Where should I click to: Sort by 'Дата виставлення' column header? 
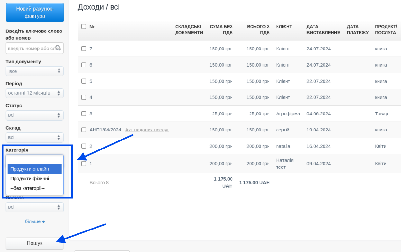coord(323,30)
